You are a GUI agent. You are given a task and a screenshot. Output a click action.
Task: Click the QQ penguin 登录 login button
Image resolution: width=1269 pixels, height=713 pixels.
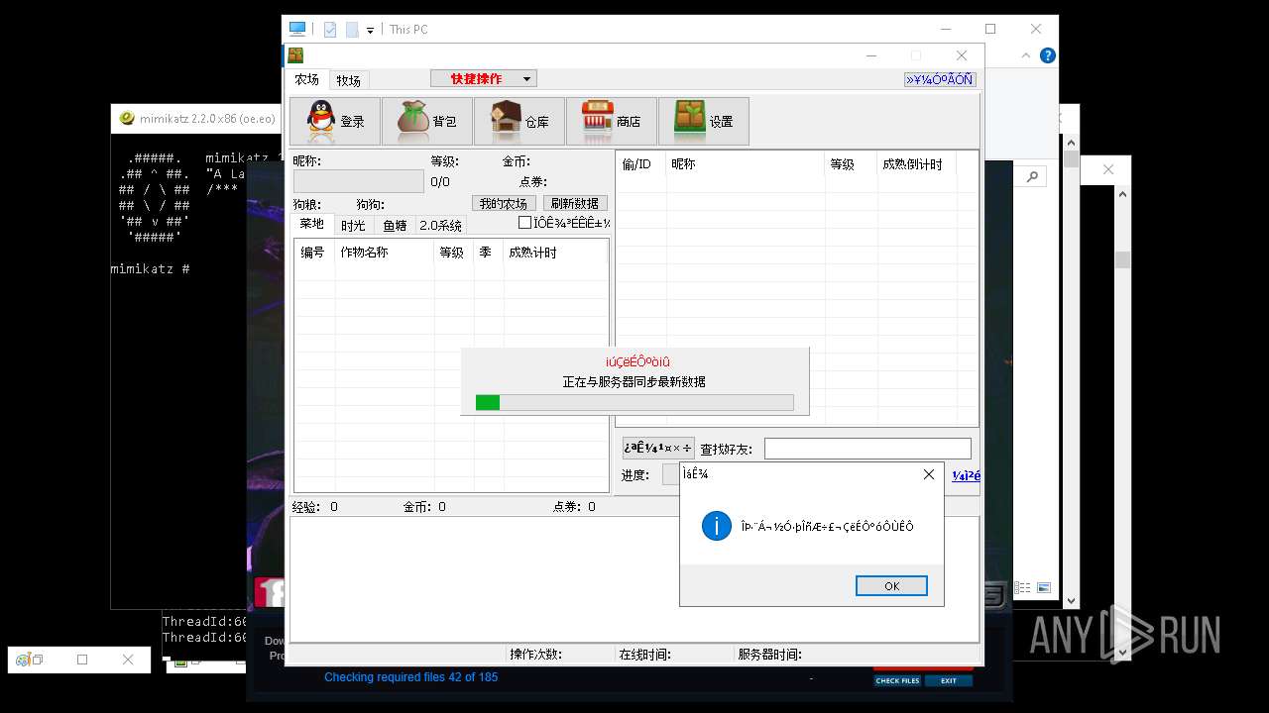[334, 121]
